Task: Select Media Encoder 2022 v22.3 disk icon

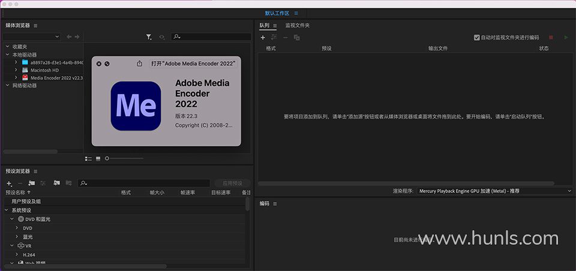Action: tap(25, 77)
